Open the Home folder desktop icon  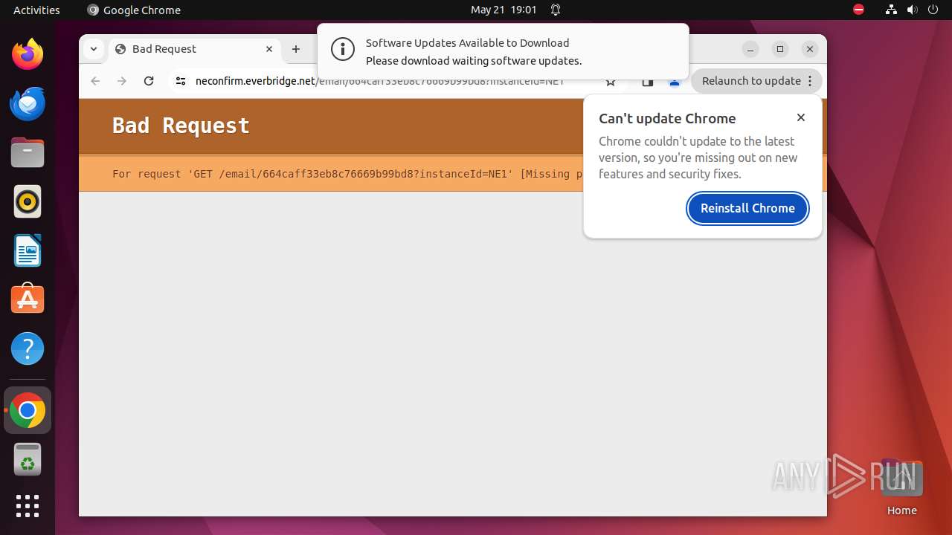(x=901, y=487)
